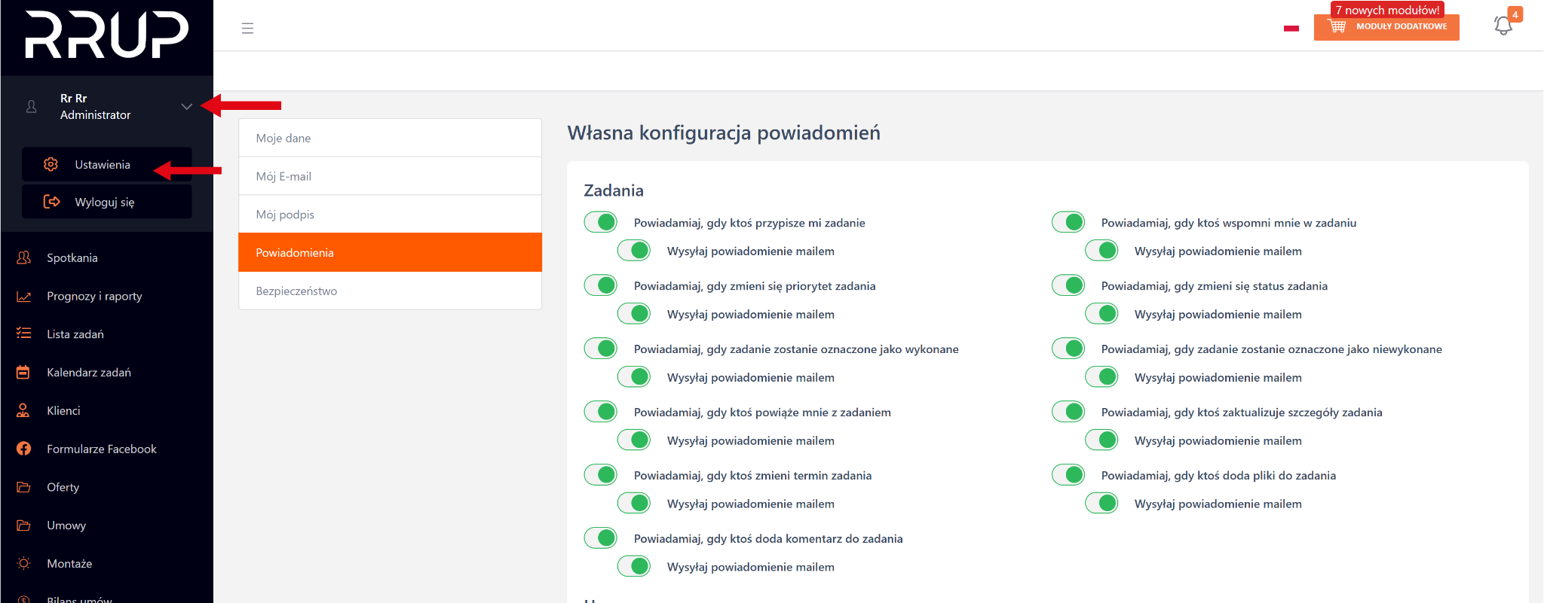This screenshot has width=1544, height=603.
Task: Disable notification when someone assigns me task
Action: [x=601, y=222]
